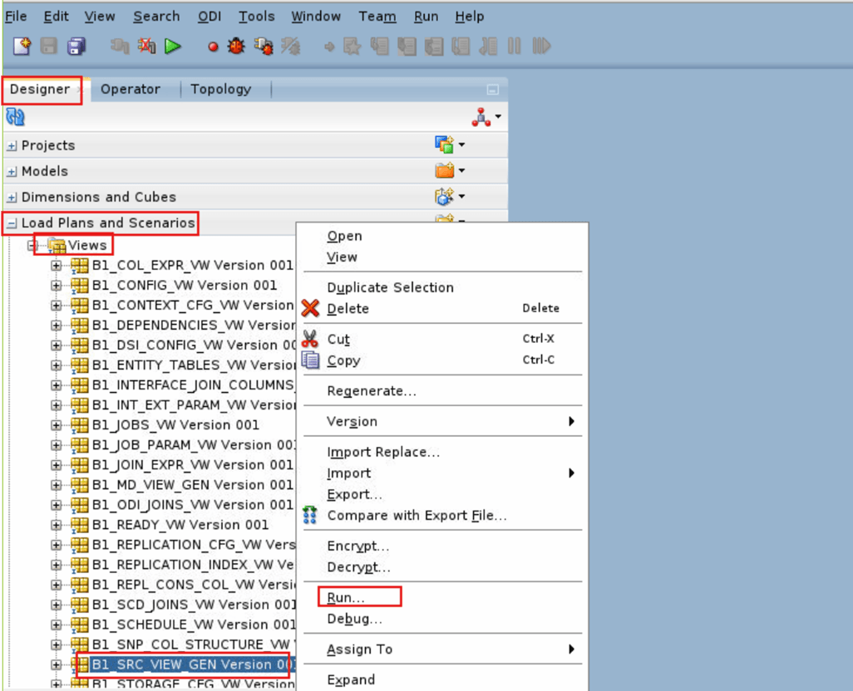Open the ODI menu

pos(210,17)
